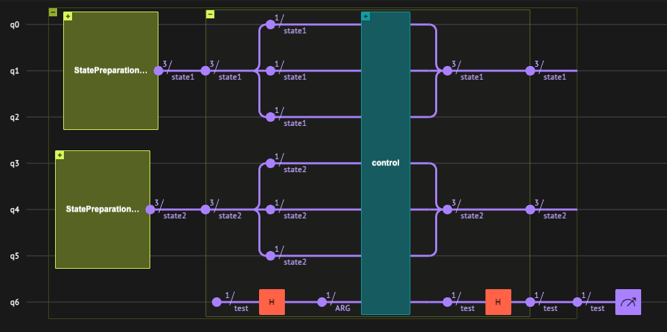Viewport: 667px width, 332px height.
Task: Expand the control block via its plus icon
Action: click(365, 16)
